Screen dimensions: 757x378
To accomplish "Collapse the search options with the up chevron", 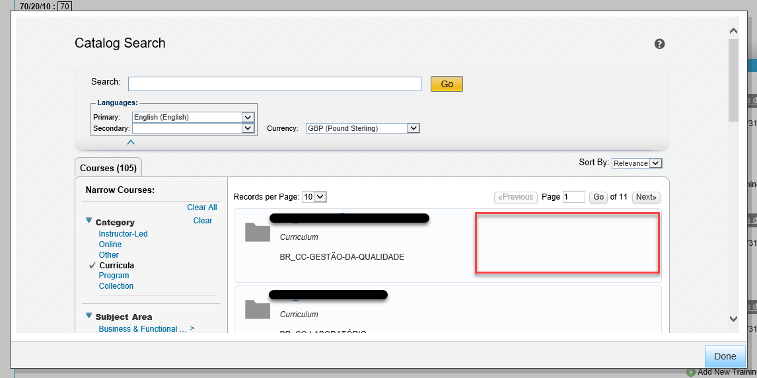I will (x=130, y=143).
